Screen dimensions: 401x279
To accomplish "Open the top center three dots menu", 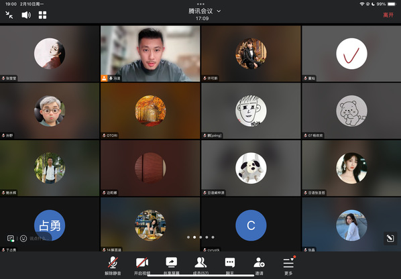I will pyautogui.click(x=200, y=4).
